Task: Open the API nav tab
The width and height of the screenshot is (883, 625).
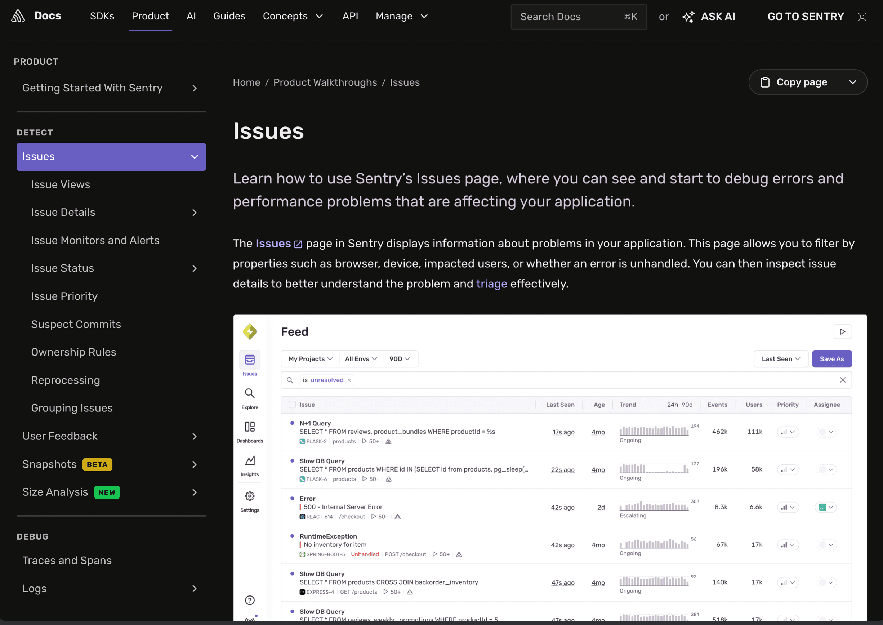Action: (350, 16)
